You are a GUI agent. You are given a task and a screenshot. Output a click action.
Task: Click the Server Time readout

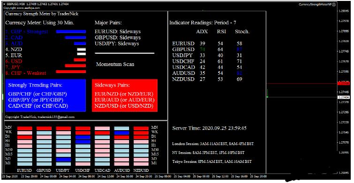point(209,128)
